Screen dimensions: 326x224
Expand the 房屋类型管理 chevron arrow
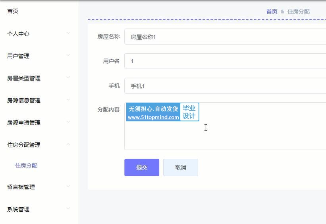point(68,78)
